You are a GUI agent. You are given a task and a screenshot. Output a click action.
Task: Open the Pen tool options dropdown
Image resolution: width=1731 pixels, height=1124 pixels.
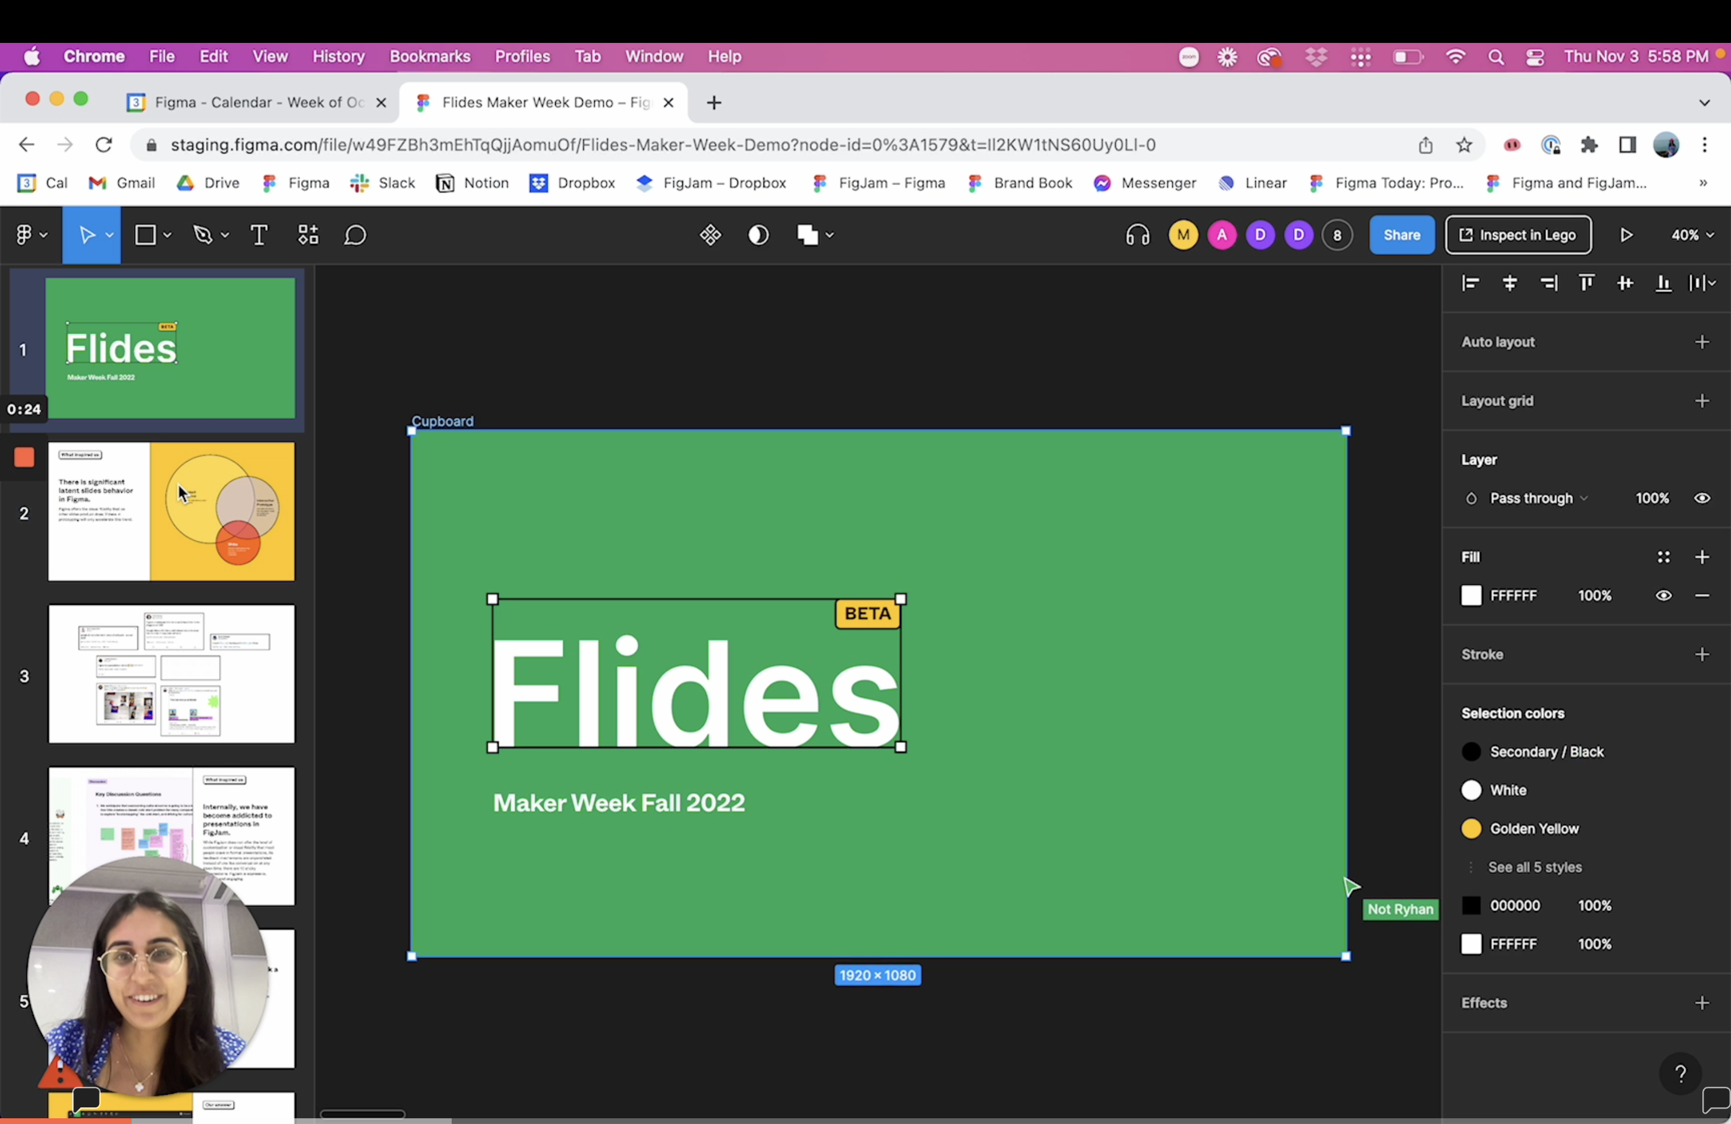coord(225,235)
